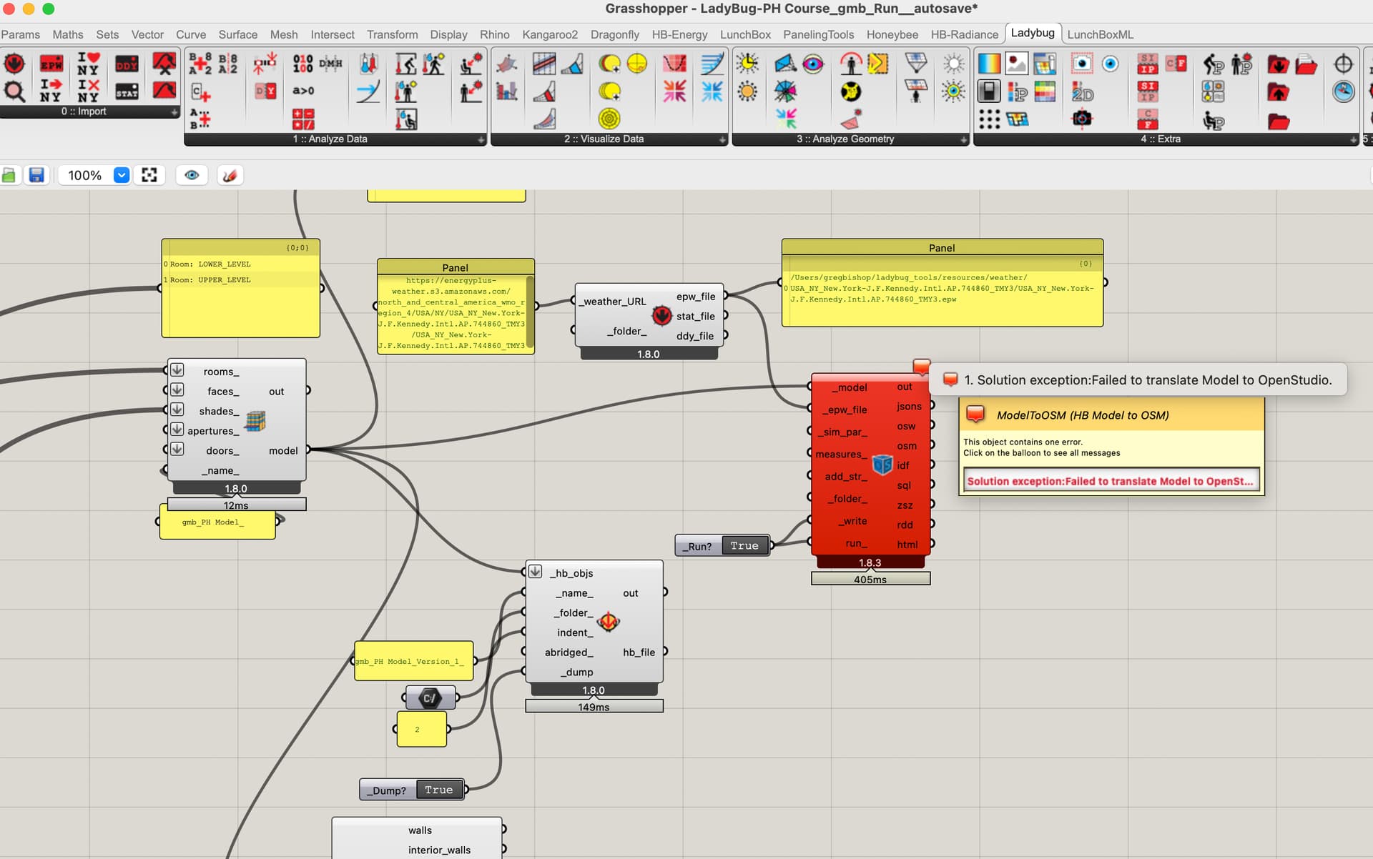1373x859 pixels.
Task: Click the save document toolbar button
Action: pyautogui.click(x=36, y=175)
